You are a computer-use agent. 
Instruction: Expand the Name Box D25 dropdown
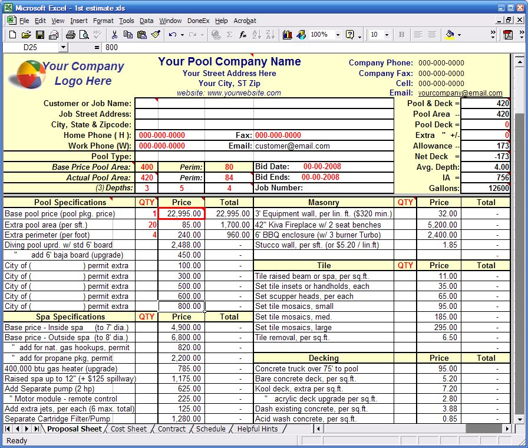click(x=63, y=48)
